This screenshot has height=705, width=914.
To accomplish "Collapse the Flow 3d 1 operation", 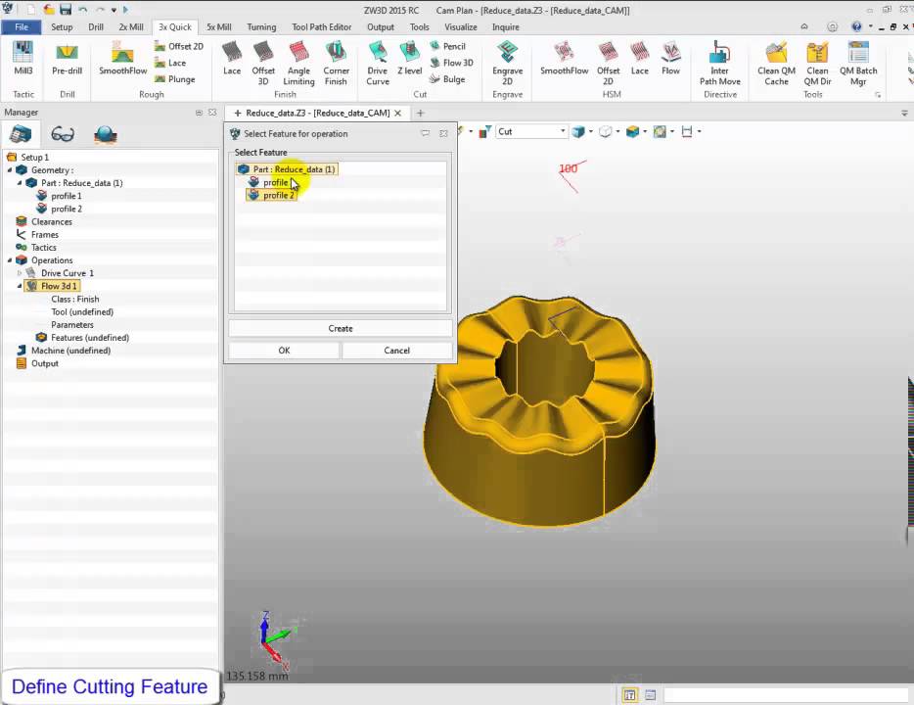I will (x=20, y=286).
